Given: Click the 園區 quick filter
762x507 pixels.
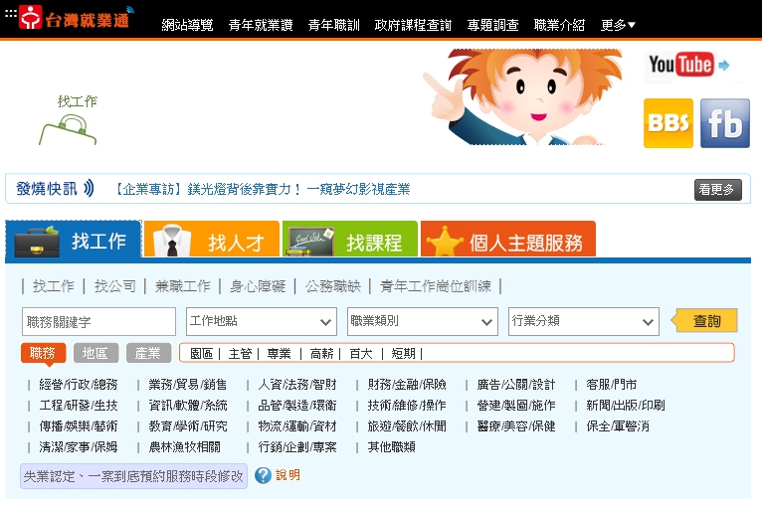Looking at the screenshot, I should click(x=201, y=354).
